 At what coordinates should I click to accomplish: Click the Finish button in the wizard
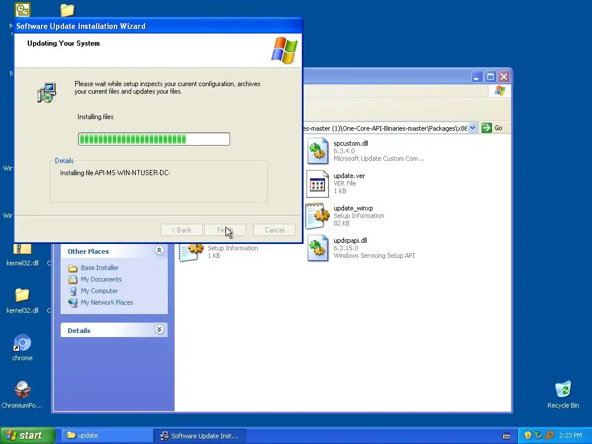point(225,230)
